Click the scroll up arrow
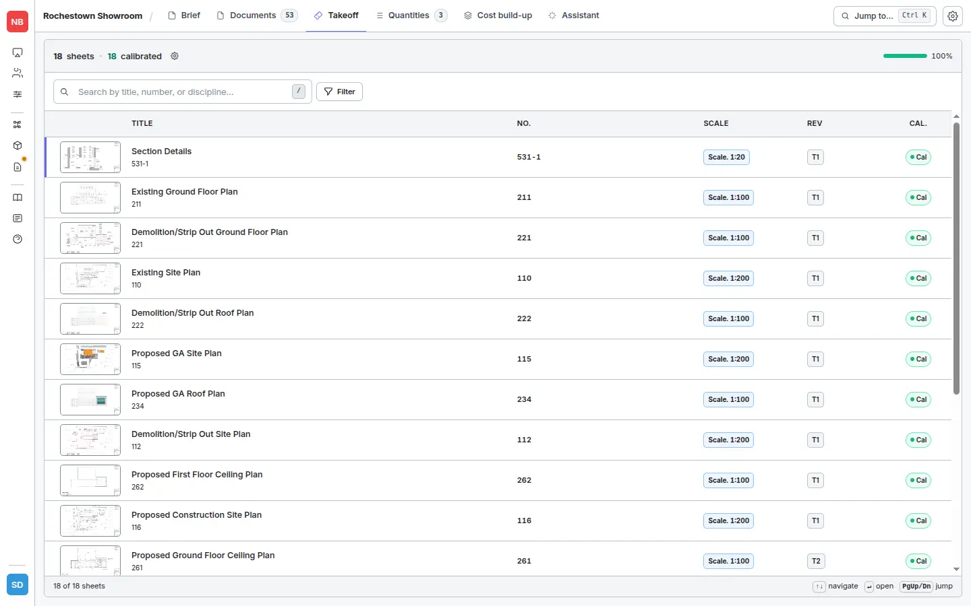The width and height of the screenshot is (971, 606). [956, 116]
